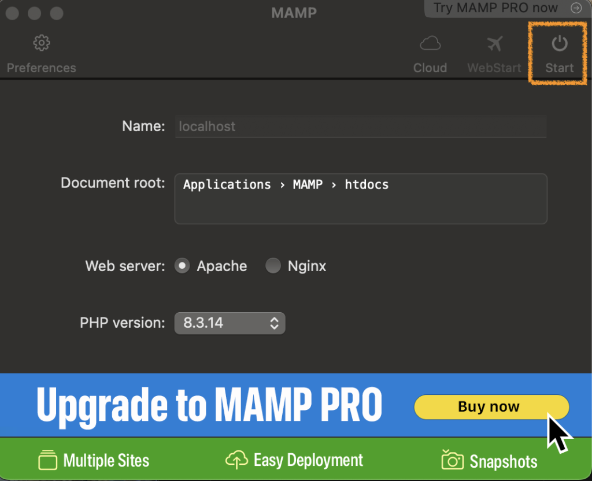This screenshot has height=481, width=592.
Task: Minimize the MAMP window
Action: pyautogui.click(x=34, y=13)
